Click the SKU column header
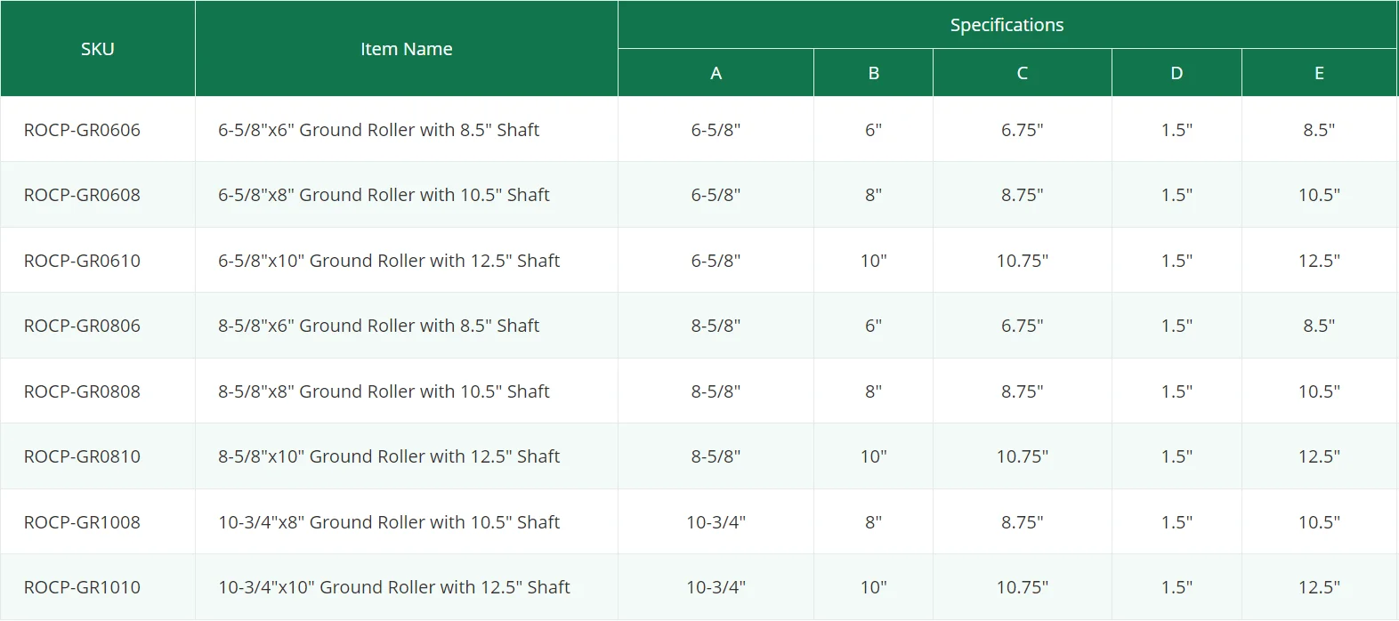The image size is (1399, 621). click(98, 49)
